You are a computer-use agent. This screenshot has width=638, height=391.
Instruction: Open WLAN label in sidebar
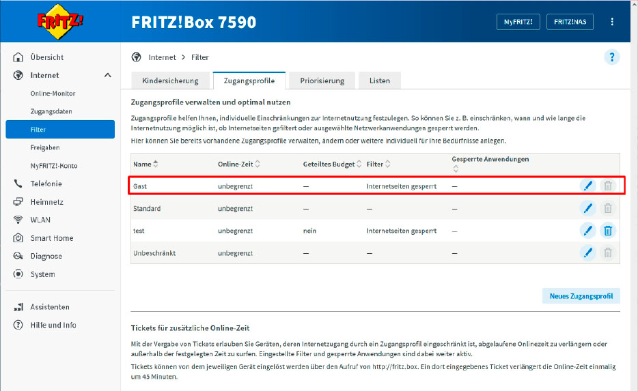pos(40,220)
